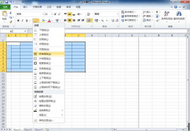Open the font size dropdown
The height and width of the screenshot is (131, 190).
[52, 14]
